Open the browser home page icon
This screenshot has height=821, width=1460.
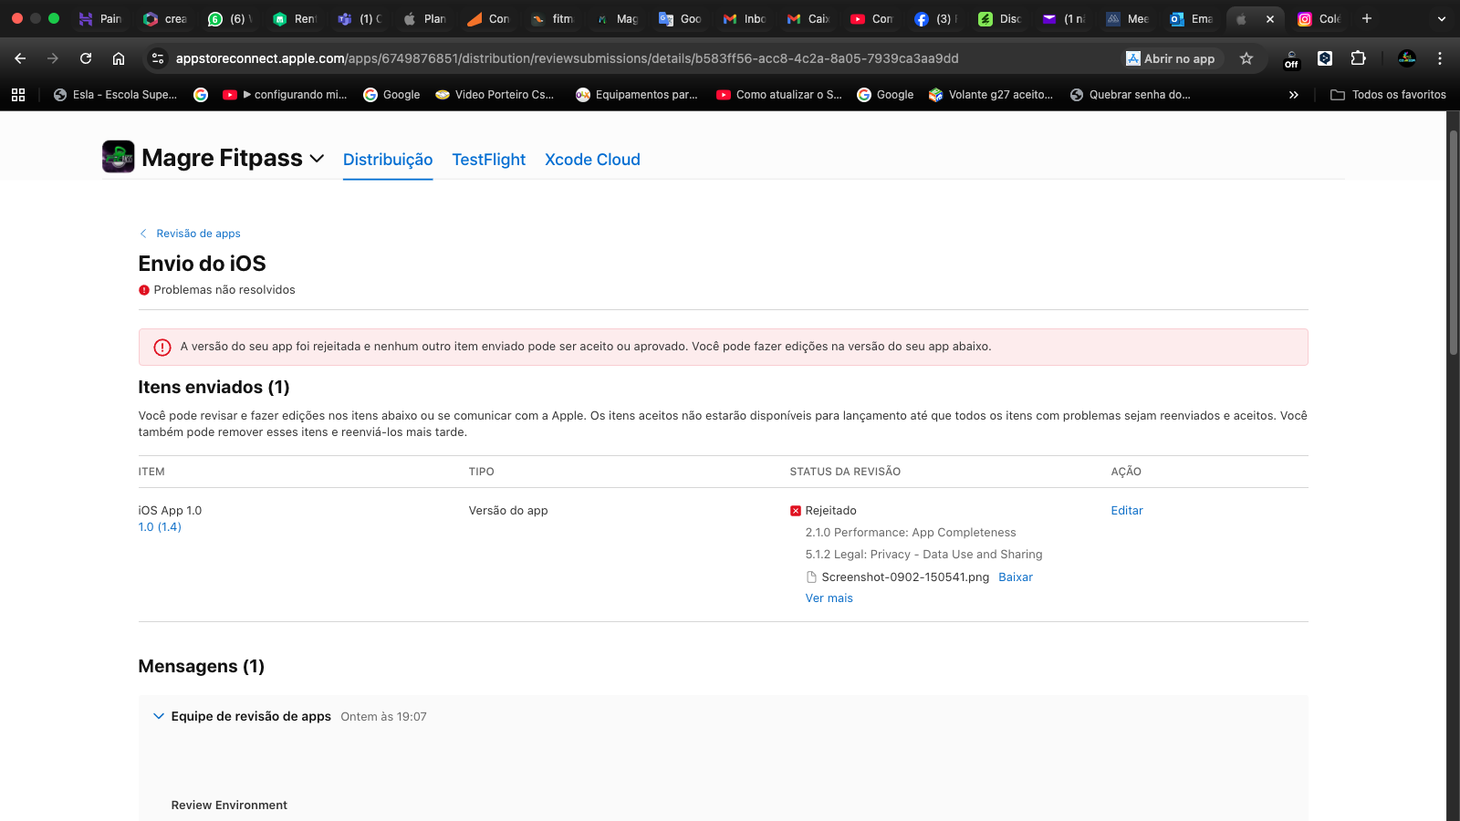119,58
